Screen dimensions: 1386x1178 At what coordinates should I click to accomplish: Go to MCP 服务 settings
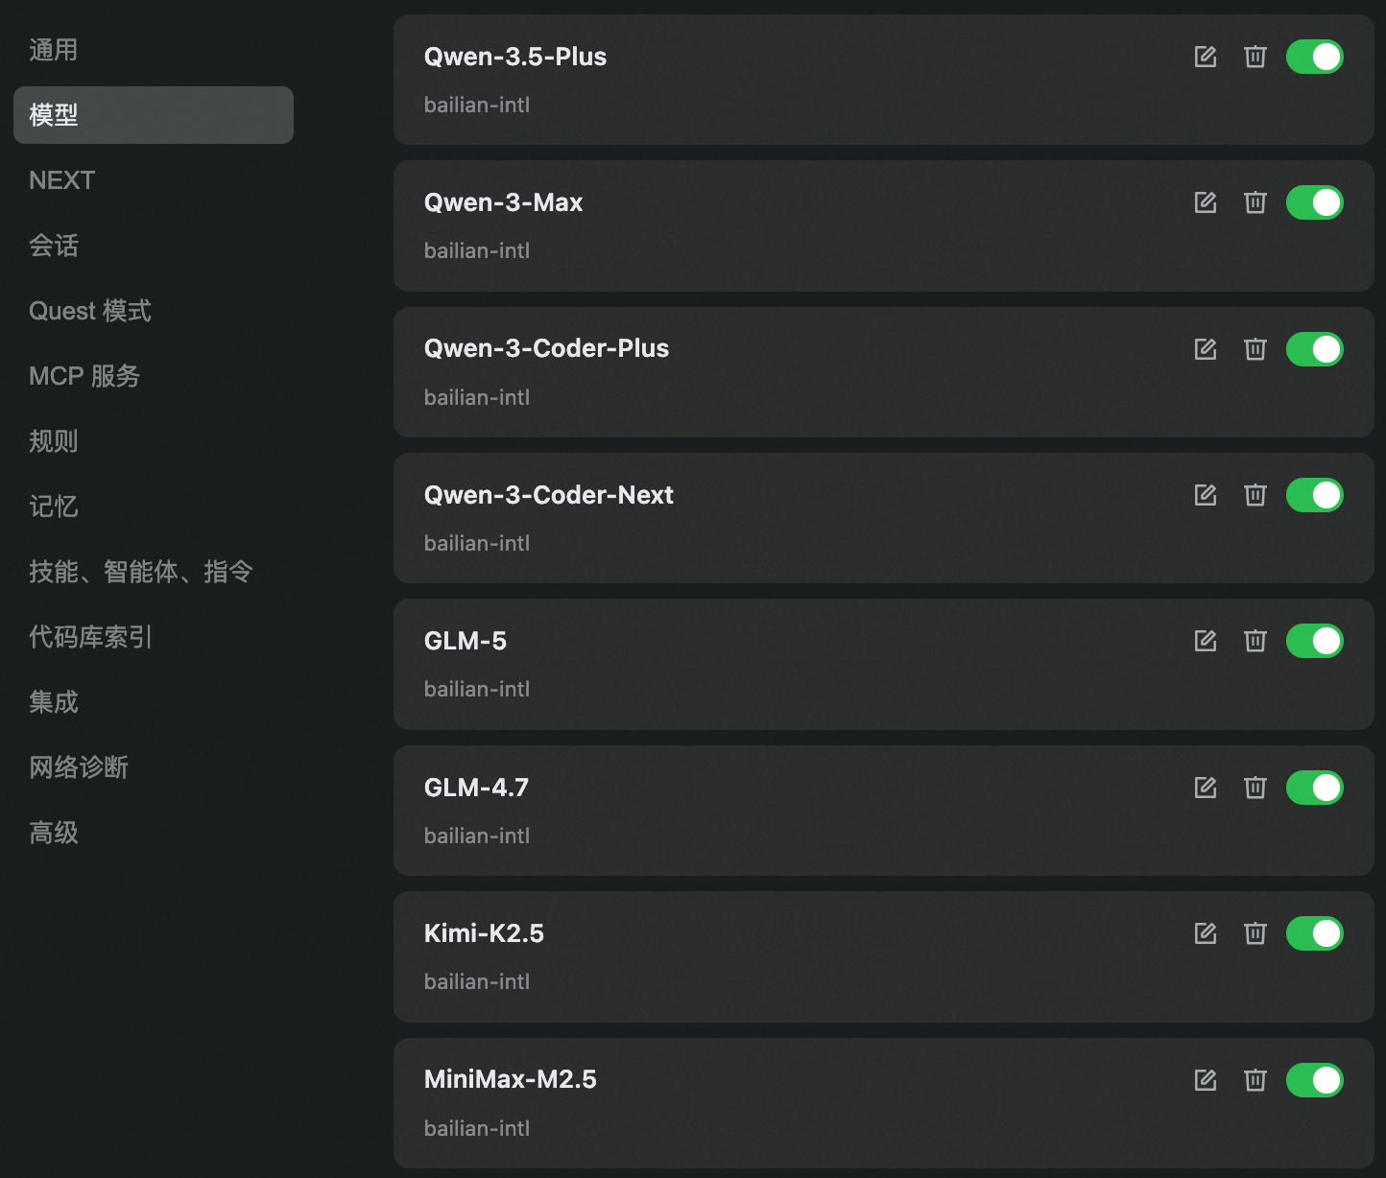(x=84, y=376)
